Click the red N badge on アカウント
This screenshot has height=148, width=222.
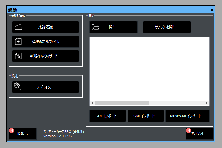pos(189,131)
